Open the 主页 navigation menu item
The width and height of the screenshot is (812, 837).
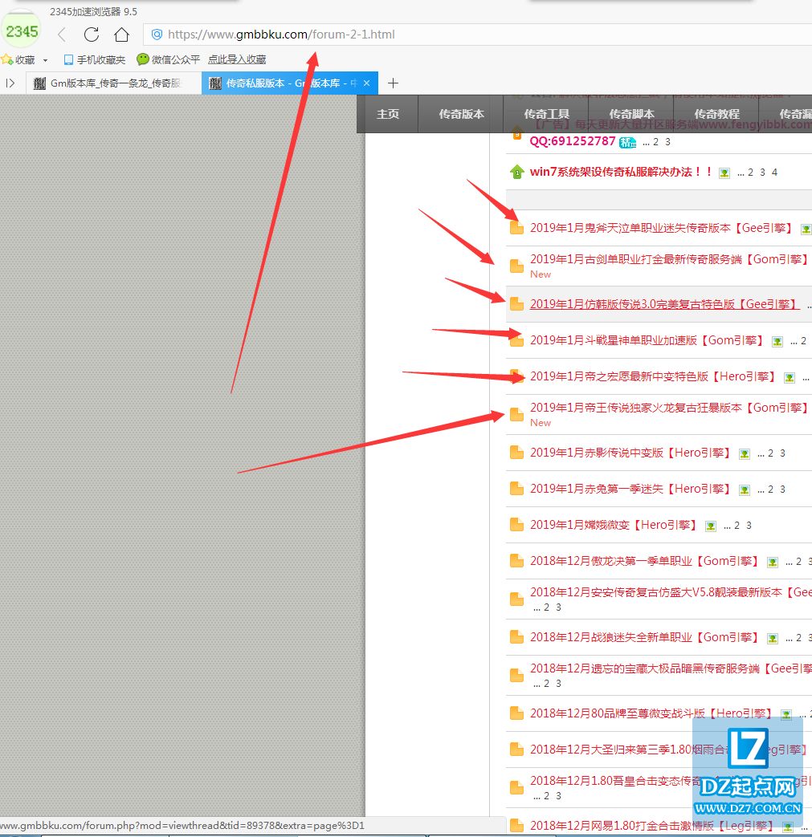coord(388,114)
